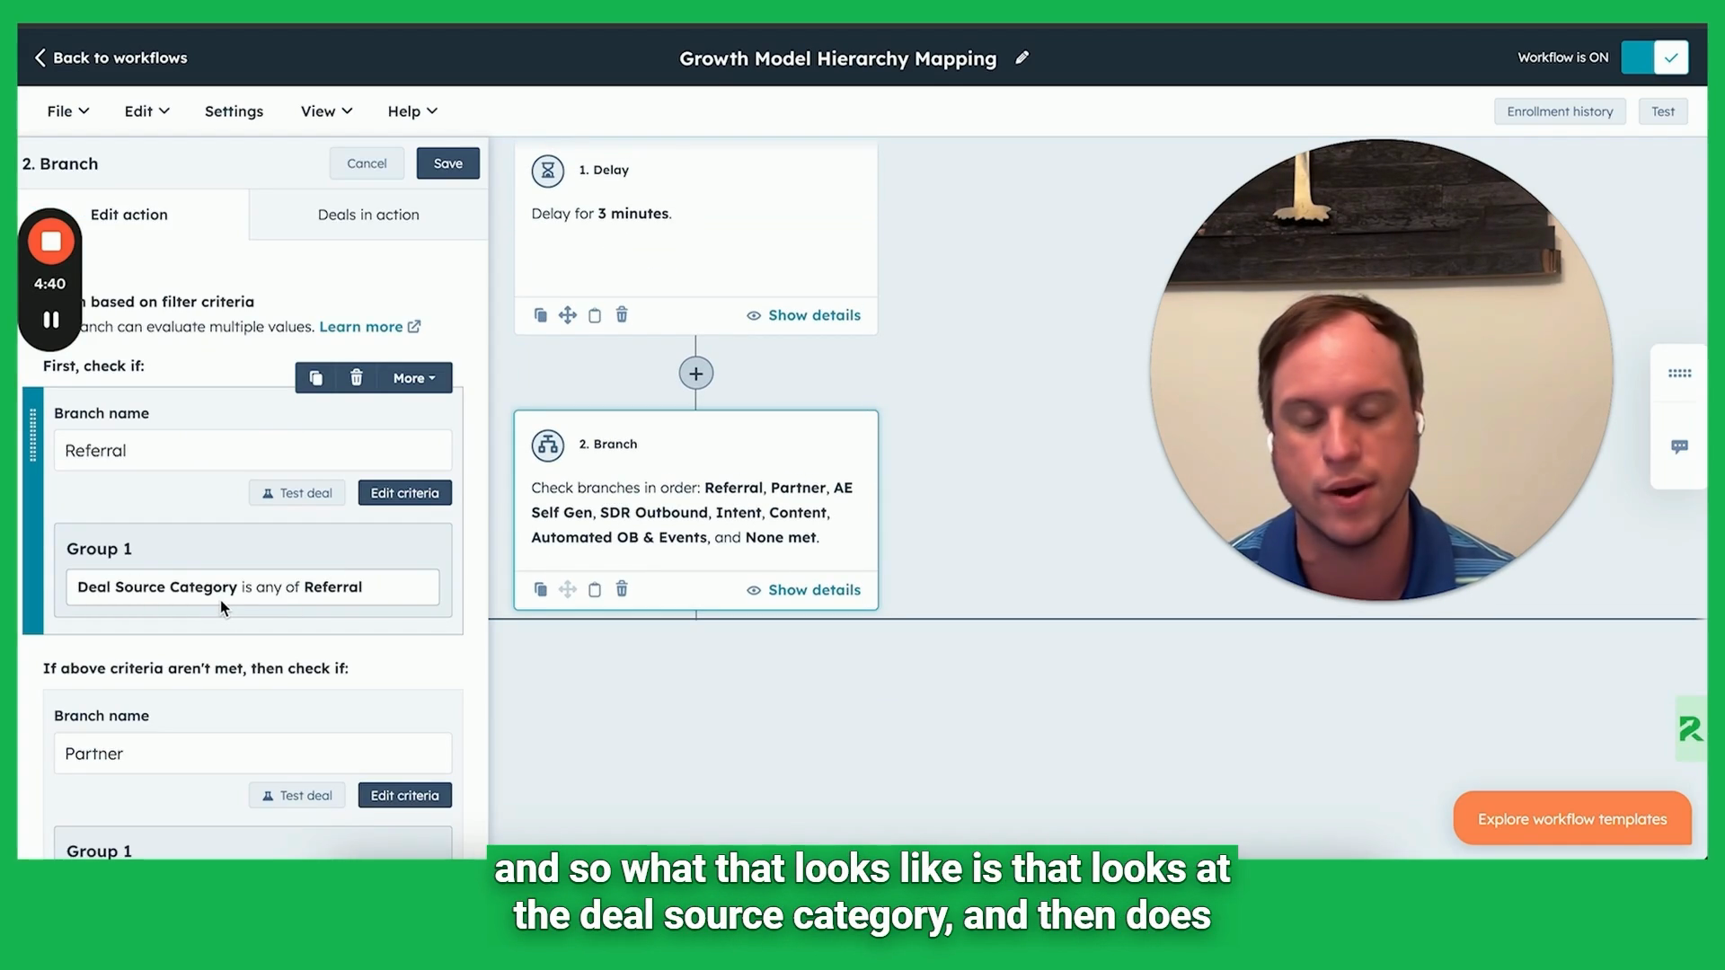Copy the Branch action card

click(540, 590)
